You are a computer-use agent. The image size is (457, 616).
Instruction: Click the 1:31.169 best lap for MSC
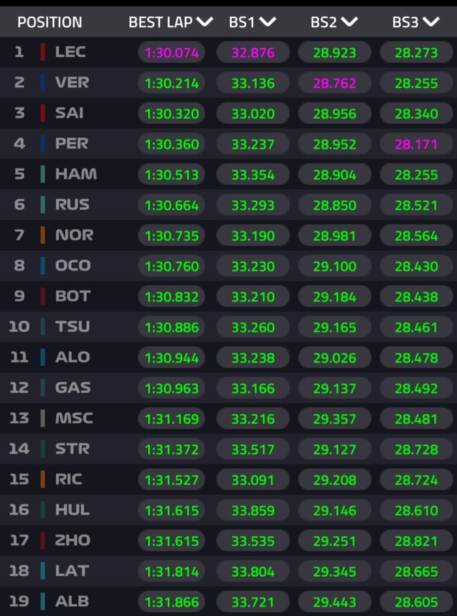click(172, 418)
